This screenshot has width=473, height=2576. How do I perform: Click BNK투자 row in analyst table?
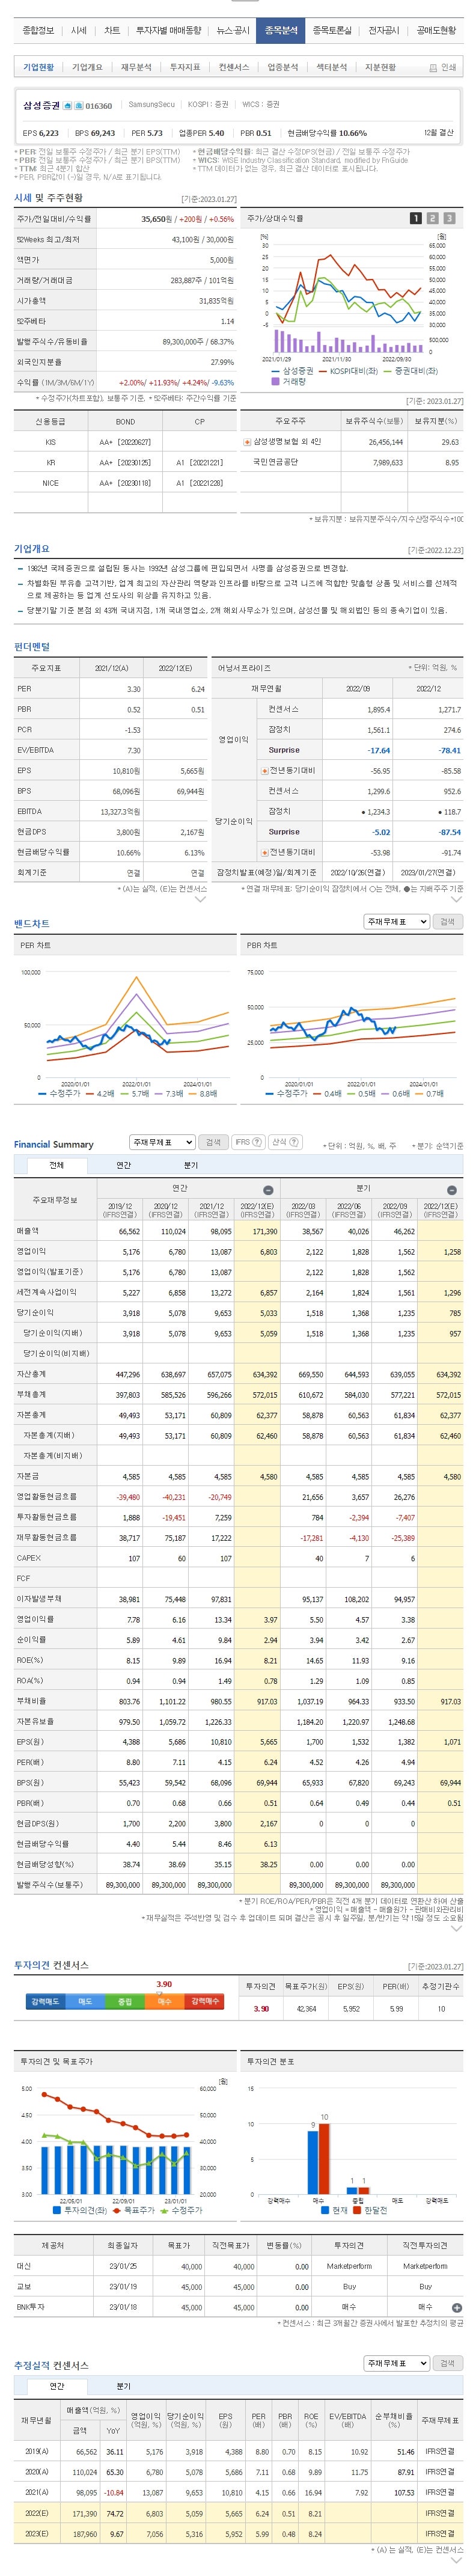[237, 2307]
